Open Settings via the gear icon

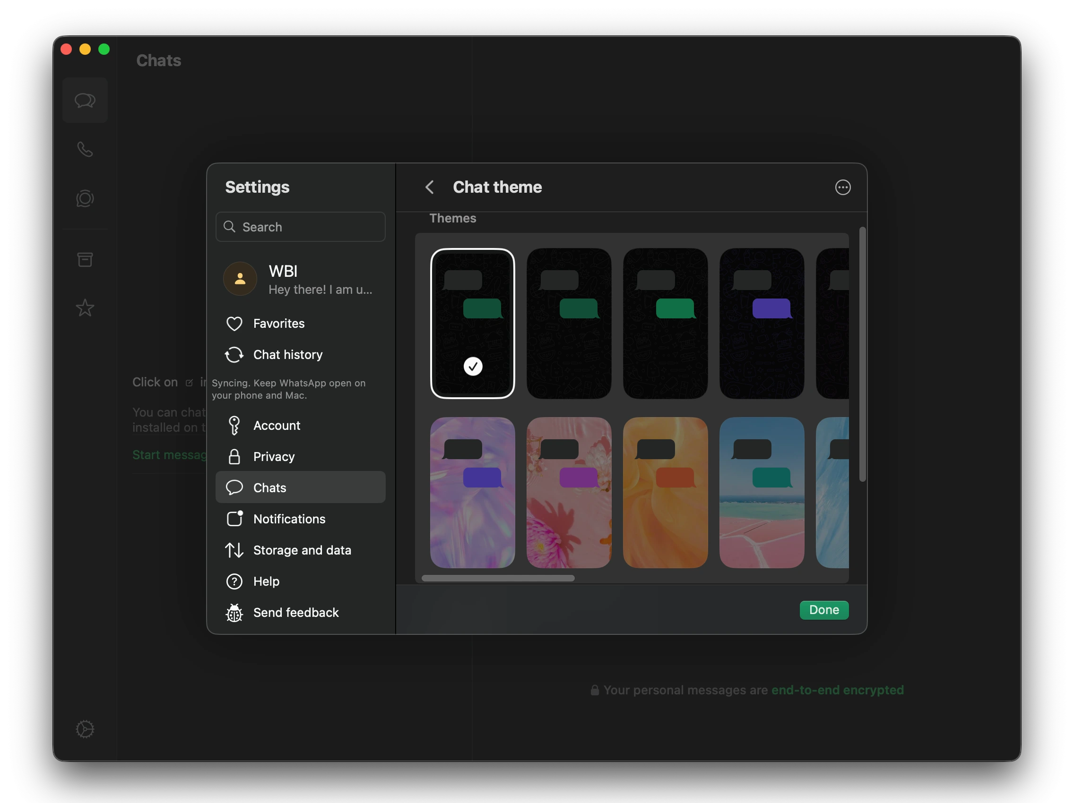coord(85,729)
